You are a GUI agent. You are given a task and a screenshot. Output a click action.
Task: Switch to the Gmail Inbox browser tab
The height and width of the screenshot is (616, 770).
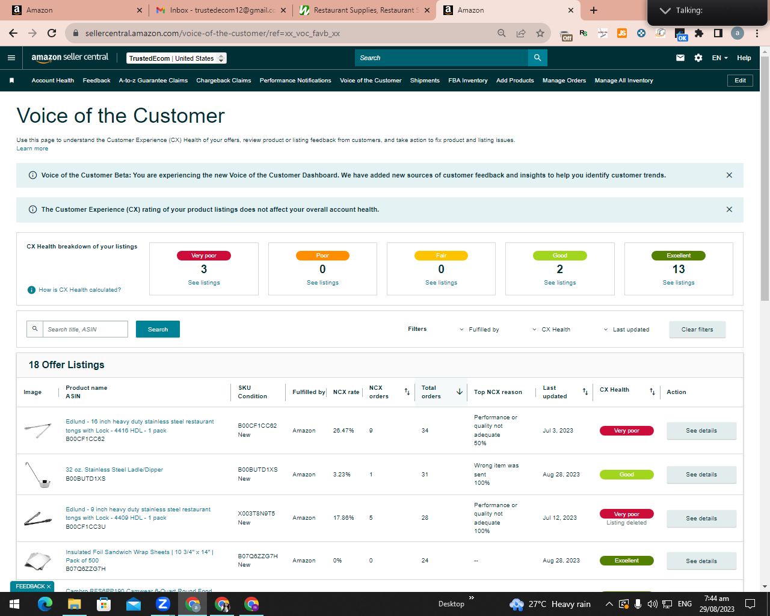tap(221, 10)
